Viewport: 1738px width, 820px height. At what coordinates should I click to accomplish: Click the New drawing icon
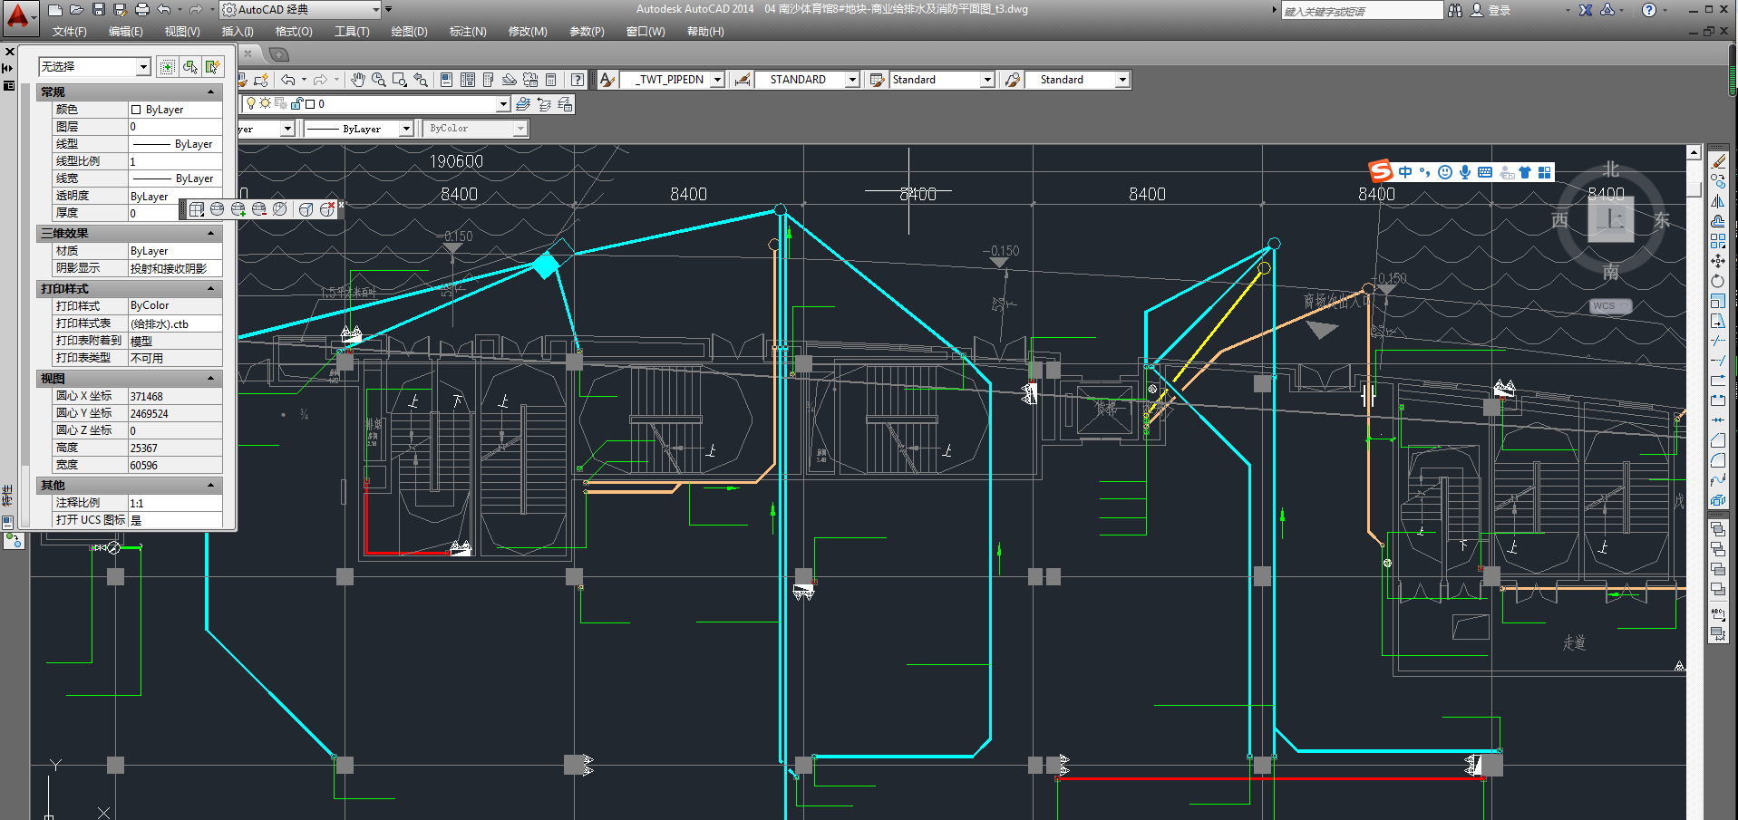(55, 10)
